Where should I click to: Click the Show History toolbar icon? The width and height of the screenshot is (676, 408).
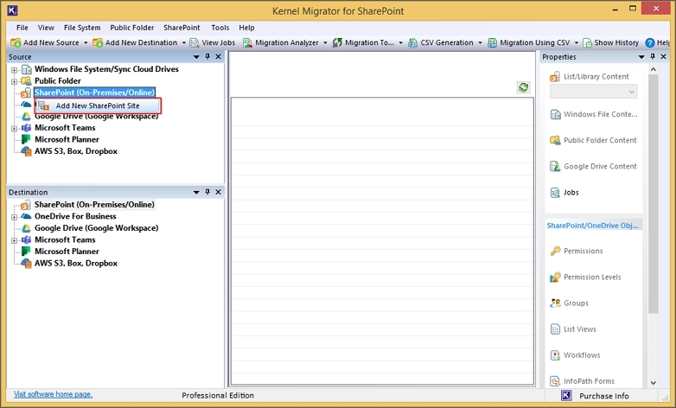click(x=587, y=42)
